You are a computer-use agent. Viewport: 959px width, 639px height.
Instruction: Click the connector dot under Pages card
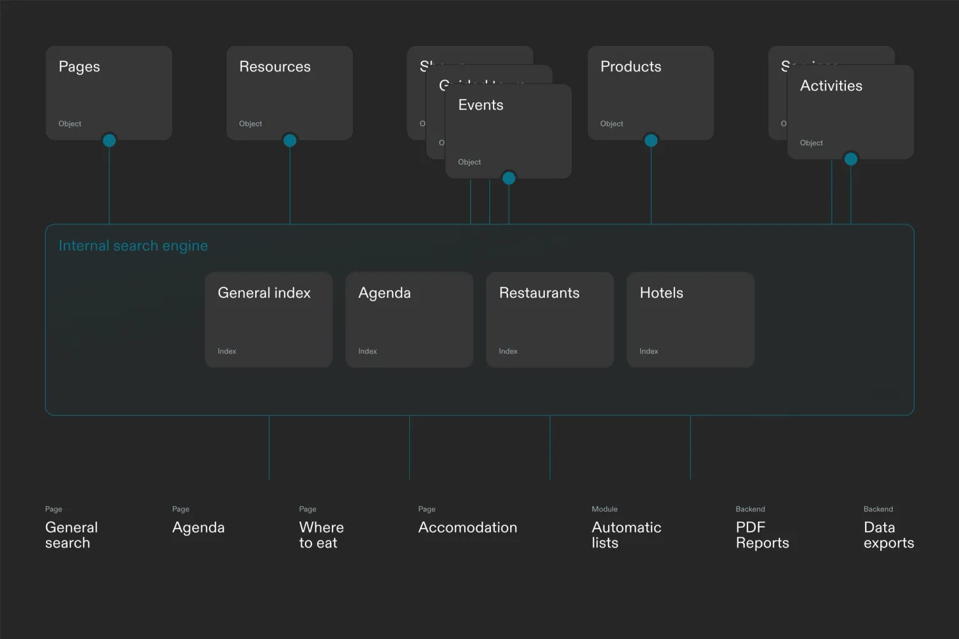click(109, 140)
